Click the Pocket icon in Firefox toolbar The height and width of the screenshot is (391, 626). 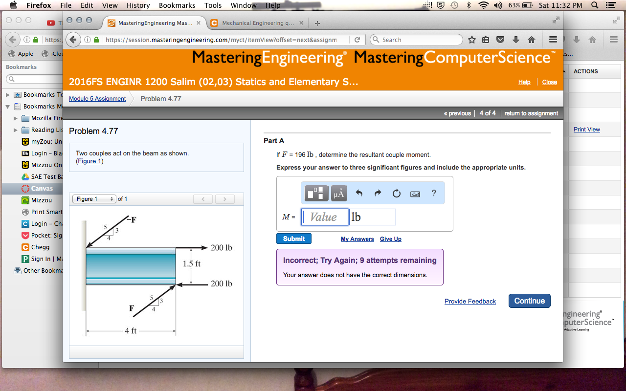pyautogui.click(x=500, y=39)
